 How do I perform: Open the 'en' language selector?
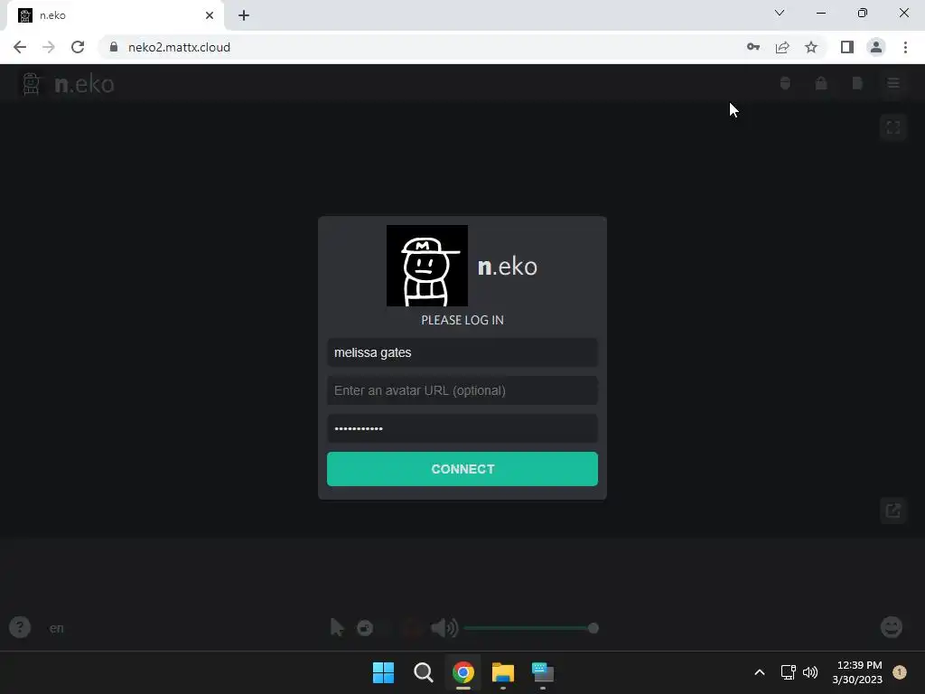click(57, 628)
